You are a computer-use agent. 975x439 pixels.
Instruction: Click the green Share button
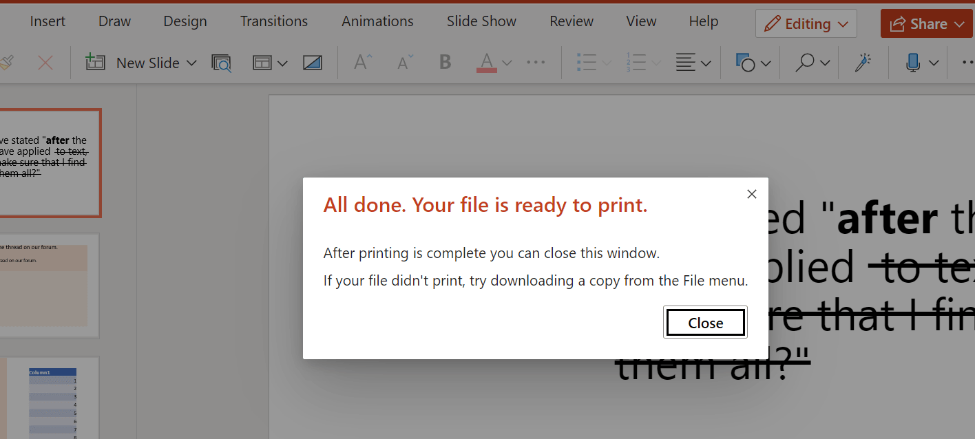(926, 23)
